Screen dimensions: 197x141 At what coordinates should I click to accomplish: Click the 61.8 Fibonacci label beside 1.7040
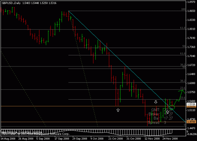(x=183, y=53)
